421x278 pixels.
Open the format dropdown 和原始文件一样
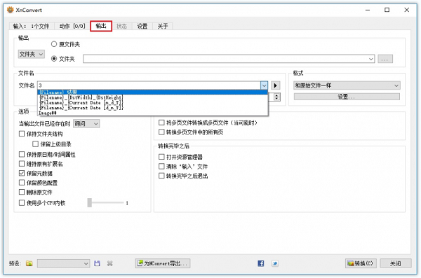347,85
